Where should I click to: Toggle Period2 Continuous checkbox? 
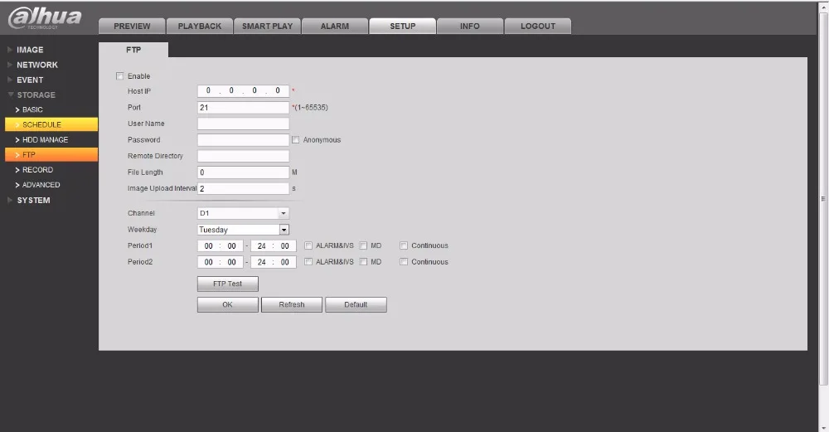404,262
